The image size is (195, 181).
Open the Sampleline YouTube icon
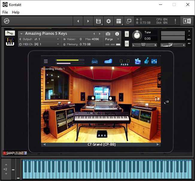(x=4, y=153)
